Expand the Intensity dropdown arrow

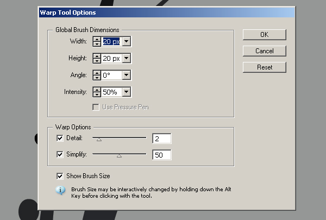click(127, 92)
